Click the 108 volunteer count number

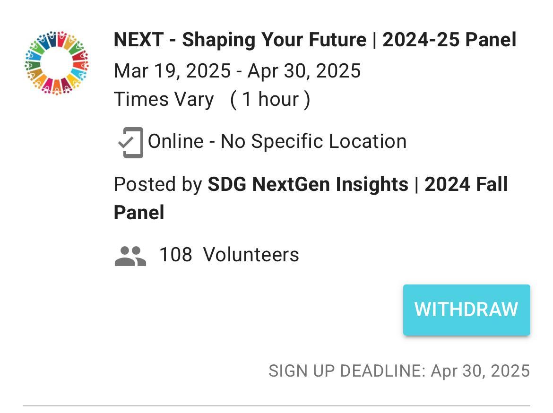coord(175,255)
